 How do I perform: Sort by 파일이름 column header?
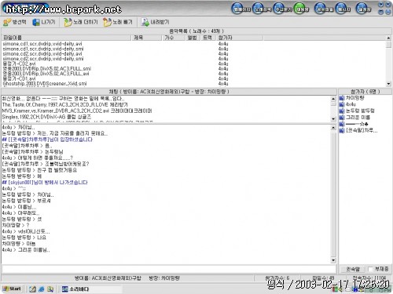coord(66,38)
